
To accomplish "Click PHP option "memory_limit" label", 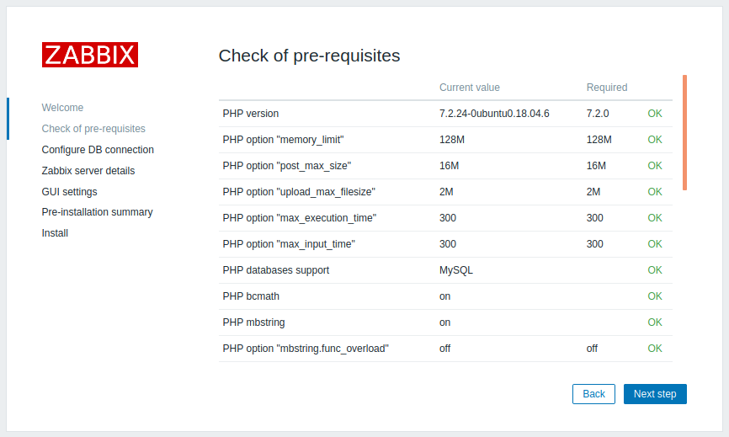I will pyautogui.click(x=283, y=140).
